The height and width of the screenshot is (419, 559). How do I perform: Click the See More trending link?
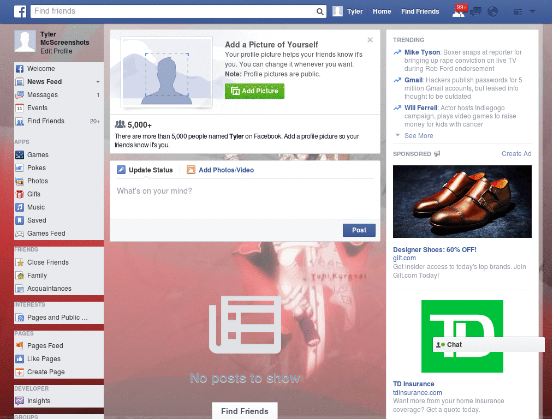[419, 136]
